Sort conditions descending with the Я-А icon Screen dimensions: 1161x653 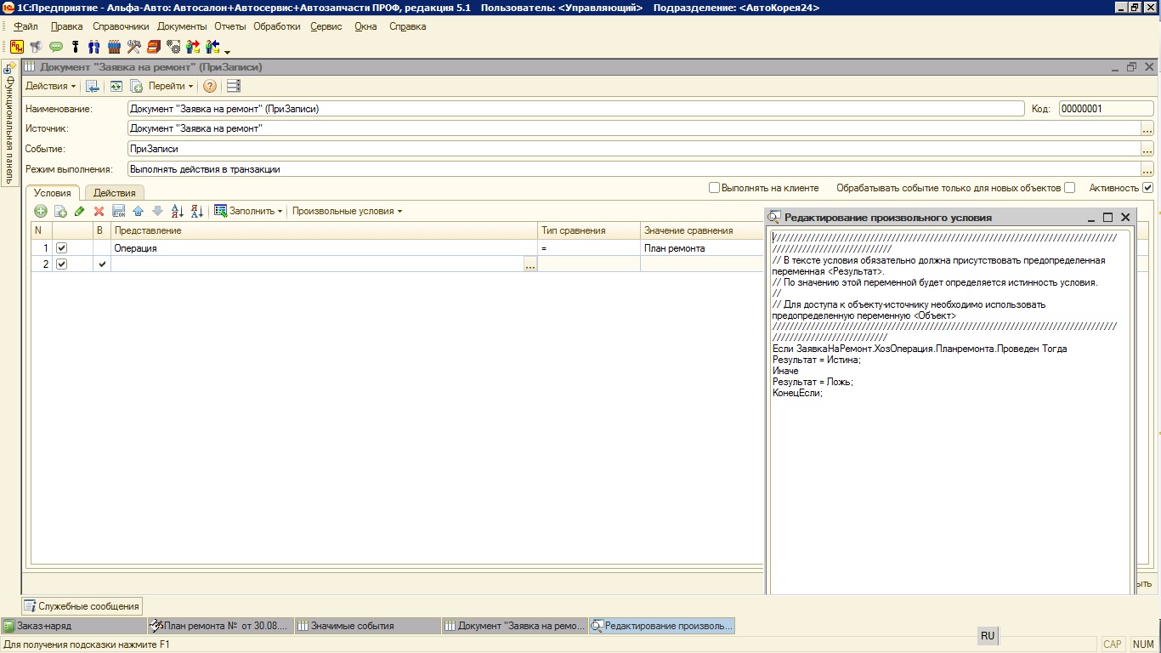196,211
